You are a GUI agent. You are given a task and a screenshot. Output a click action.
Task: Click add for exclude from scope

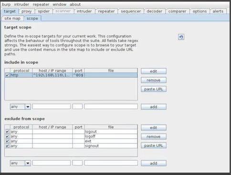[154, 163]
